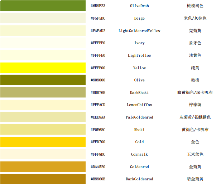The width and height of the screenshot is (216, 185).
Task: Pick the LightGoldenrodYellow swatch
Action: pyautogui.click(x=43, y=31)
